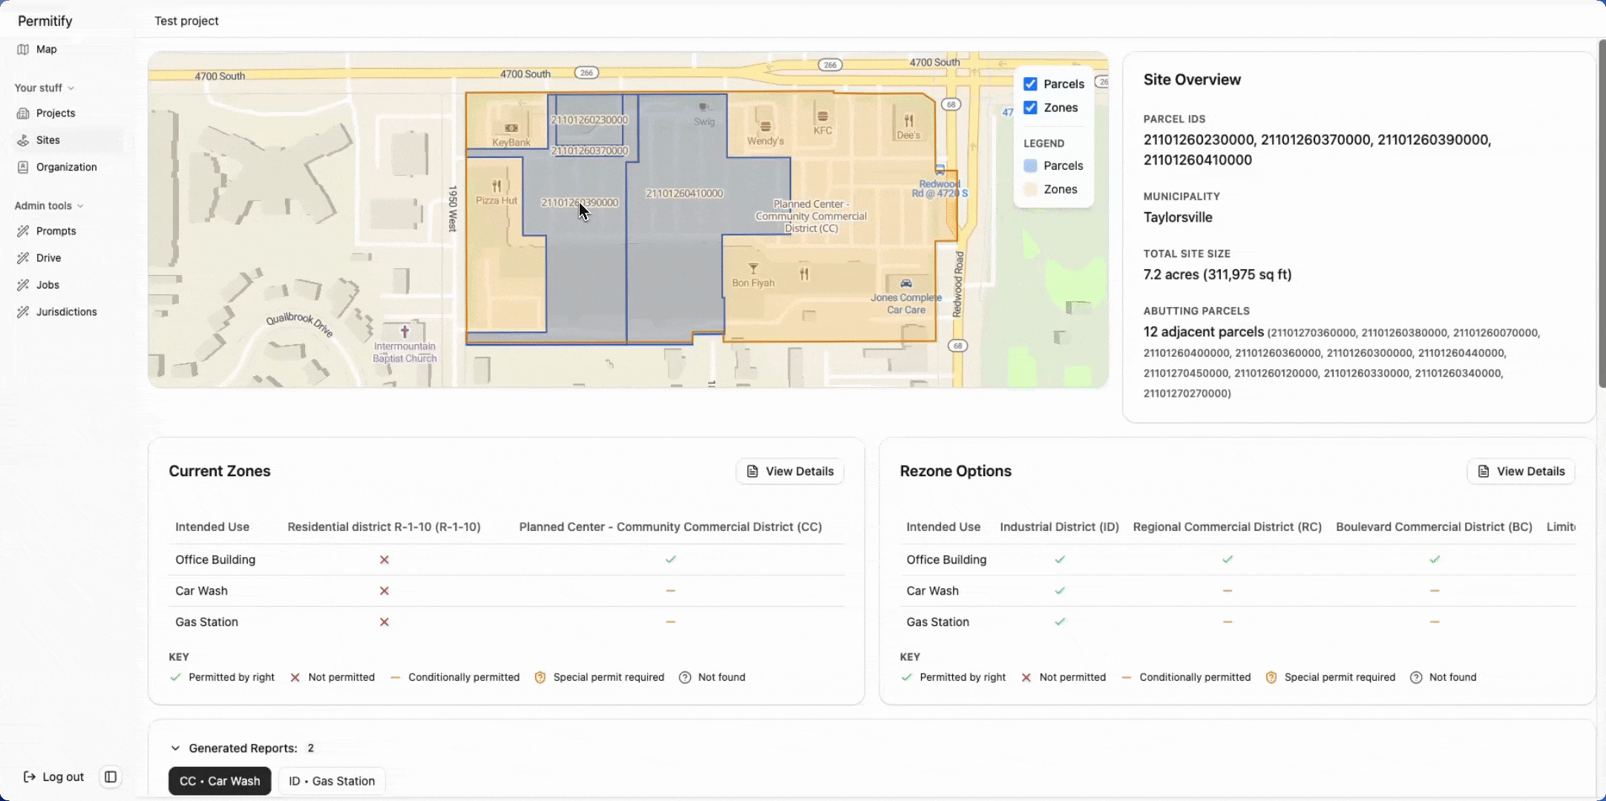
Task: Collapse the Your stuff section
Action: coord(71,88)
